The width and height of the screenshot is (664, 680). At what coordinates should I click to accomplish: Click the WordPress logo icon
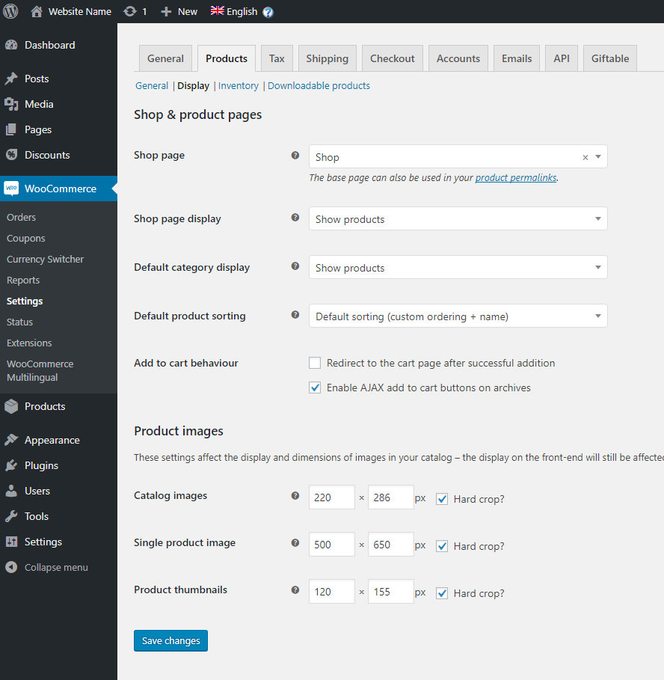[x=10, y=11]
